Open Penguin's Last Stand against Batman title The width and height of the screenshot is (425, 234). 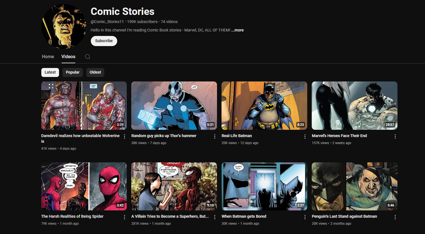[344, 216]
